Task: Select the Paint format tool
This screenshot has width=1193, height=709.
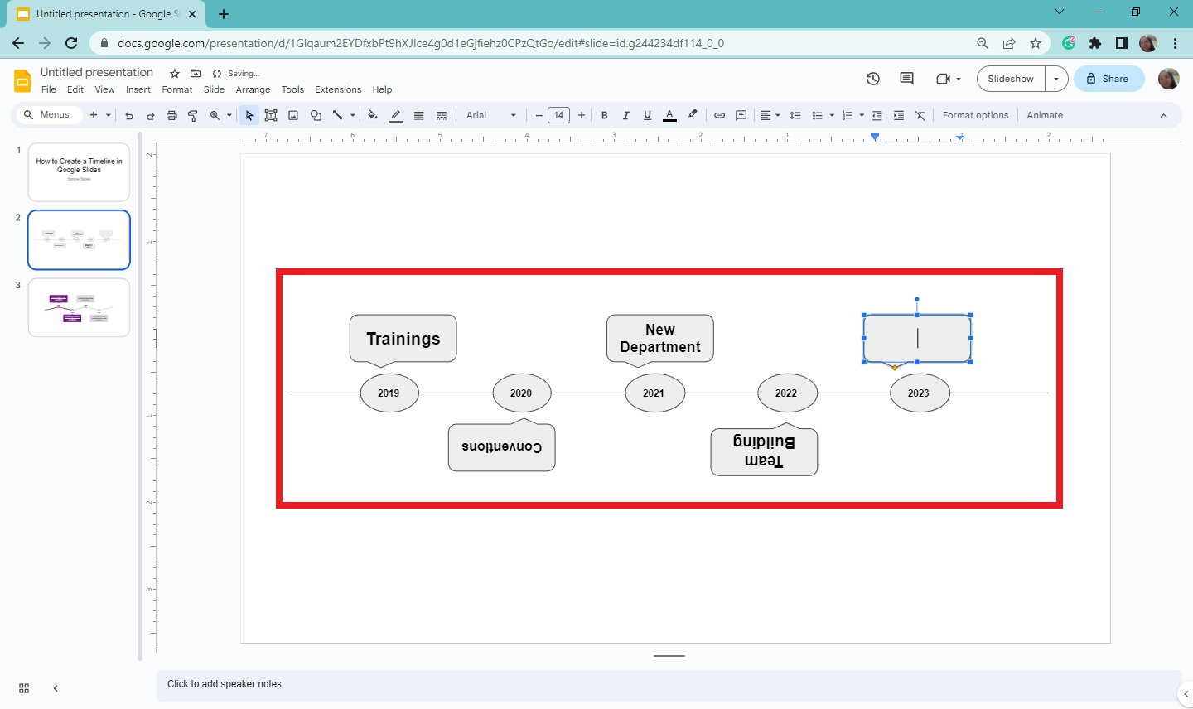Action: (193, 116)
